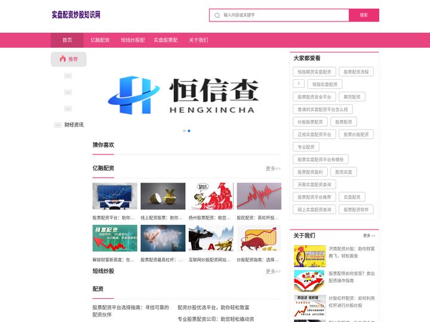Open the 济南配资炒股 article thumbnail
Image resolution: width=430 pixels, height=322 pixels.
[x=310, y=256]
